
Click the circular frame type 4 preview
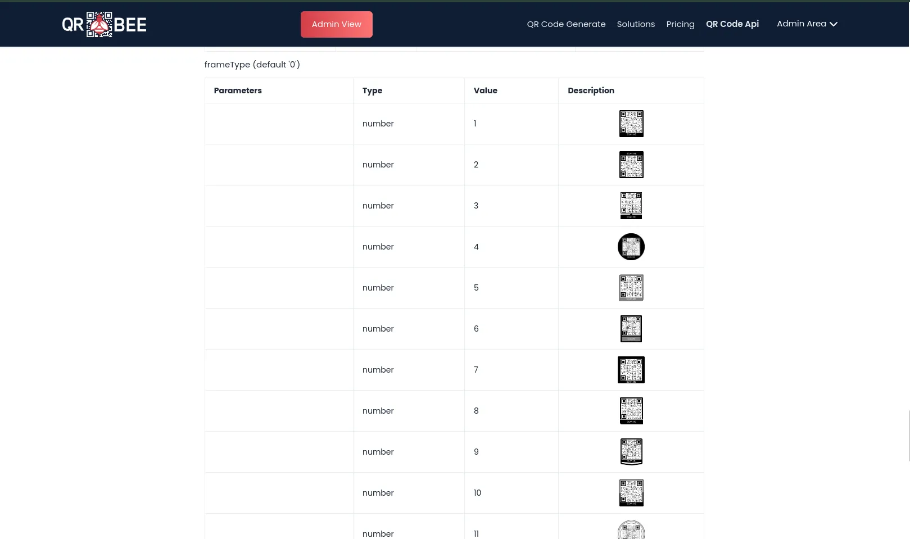coord(631,247)
